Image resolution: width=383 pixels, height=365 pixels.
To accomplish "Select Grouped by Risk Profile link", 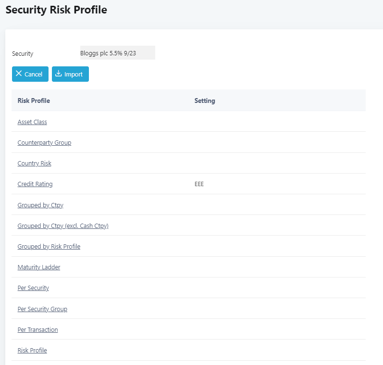I will point(49,247).
